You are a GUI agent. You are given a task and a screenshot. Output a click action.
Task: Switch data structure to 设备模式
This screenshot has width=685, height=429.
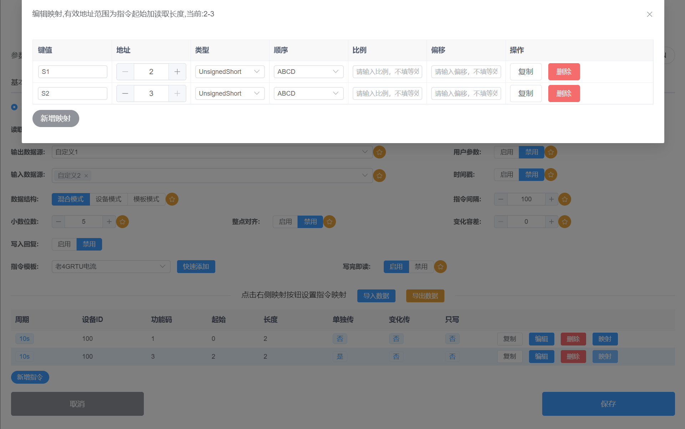pos(109,199)
